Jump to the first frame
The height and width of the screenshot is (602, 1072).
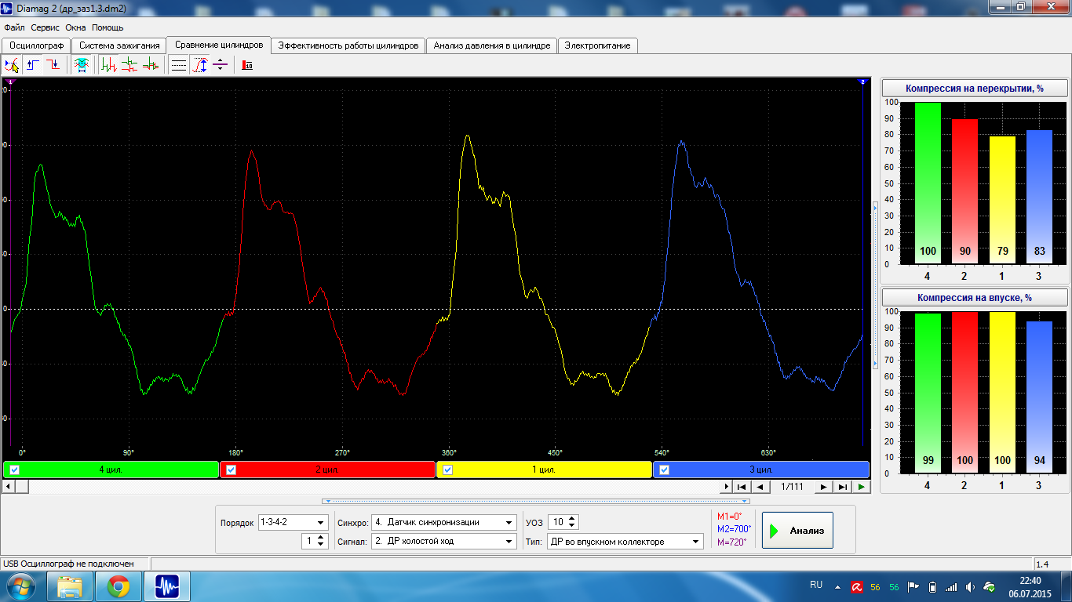pyautogui.click(x=742, y=487)
